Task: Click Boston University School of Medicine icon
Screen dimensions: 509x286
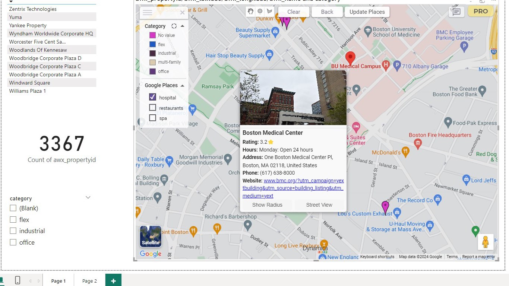Action: point(368,32)
